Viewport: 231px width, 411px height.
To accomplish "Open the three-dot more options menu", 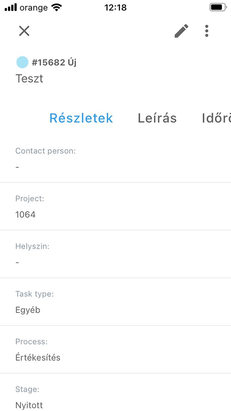I will (207, 31).
